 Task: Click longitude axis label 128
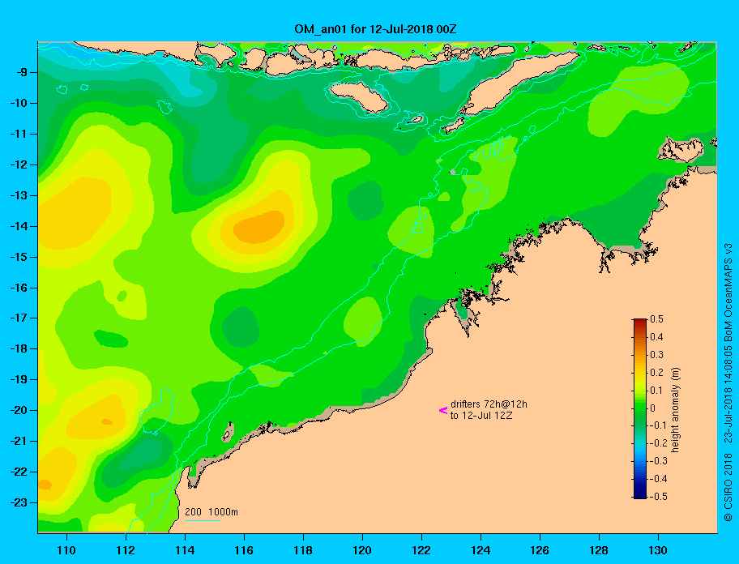click(599, 550)
